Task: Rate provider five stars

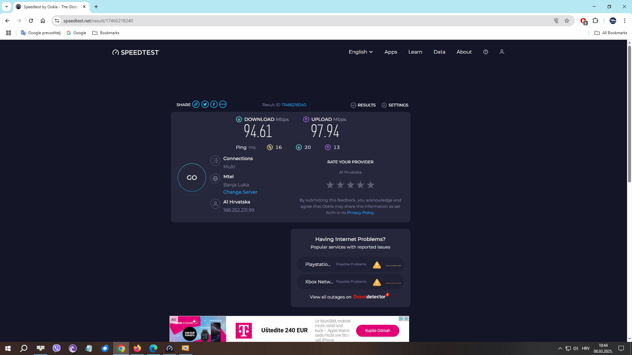Action: point(371,185)
